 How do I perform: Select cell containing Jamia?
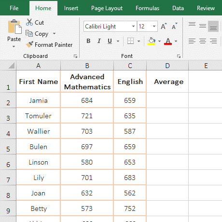[x=38, y=100]
